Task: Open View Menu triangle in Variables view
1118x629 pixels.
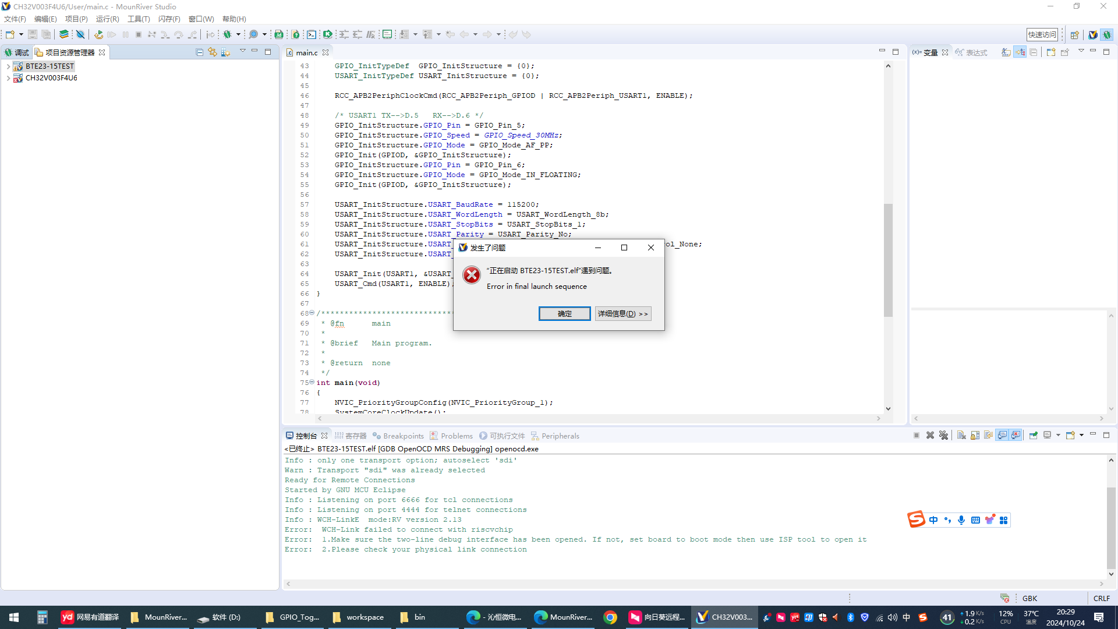Action: tap(1081, 51)
